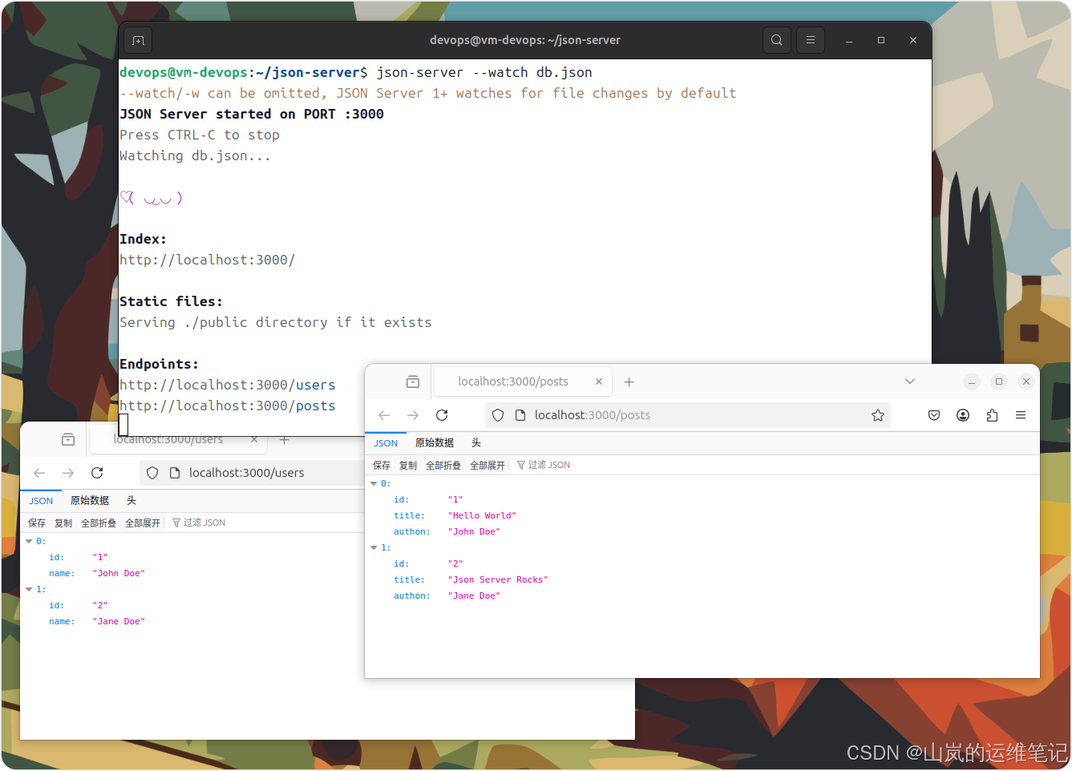Open a new tab in users window
The width and height of the screenshot is (1072, 771).
tap(284, 440)
